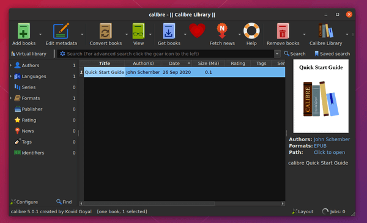Click the Search button
Image resolution: width=367 pixels, height=223 pixels.
coord(295,54)
